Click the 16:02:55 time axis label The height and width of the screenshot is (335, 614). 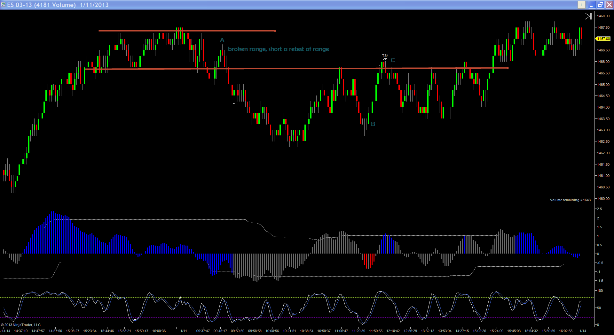[x=566, y=331]
